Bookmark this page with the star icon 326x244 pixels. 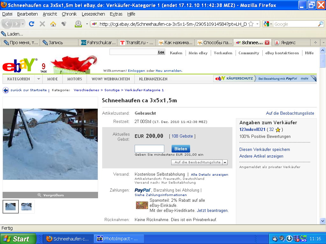pos(251,24)
